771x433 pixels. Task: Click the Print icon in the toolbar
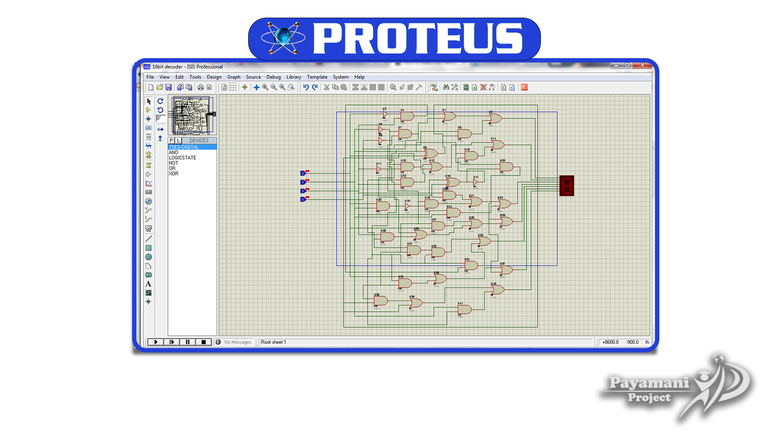[200, 87]
